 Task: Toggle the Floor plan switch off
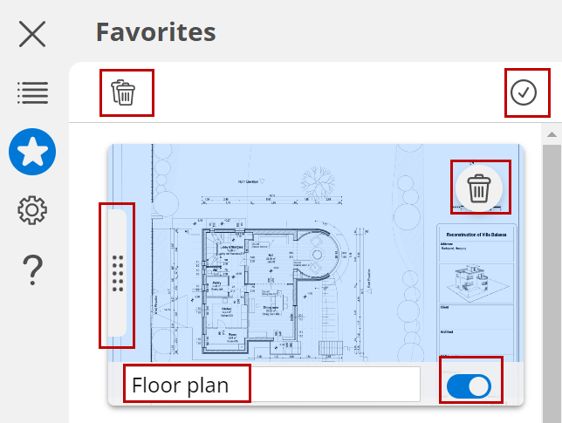tap(469, 385)
